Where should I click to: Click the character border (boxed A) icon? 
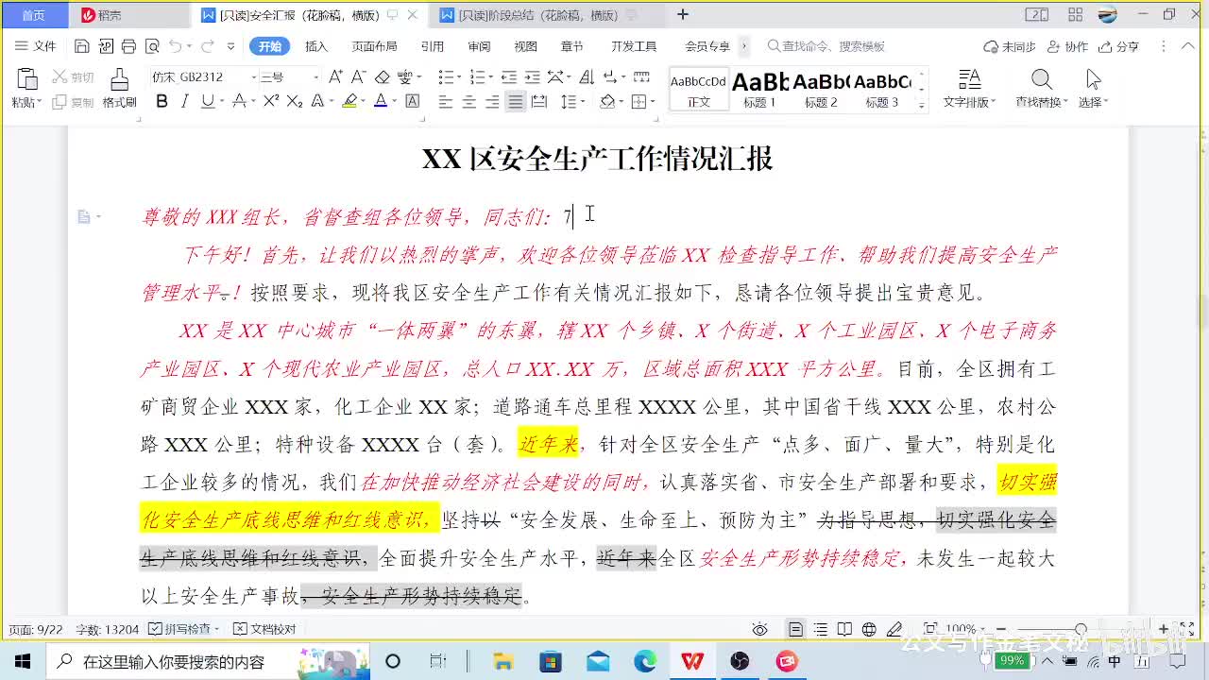(412, 102)
